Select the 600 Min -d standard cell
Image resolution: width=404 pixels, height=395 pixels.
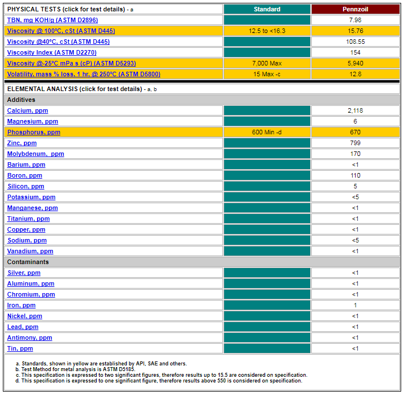click(x=267, y=132)
